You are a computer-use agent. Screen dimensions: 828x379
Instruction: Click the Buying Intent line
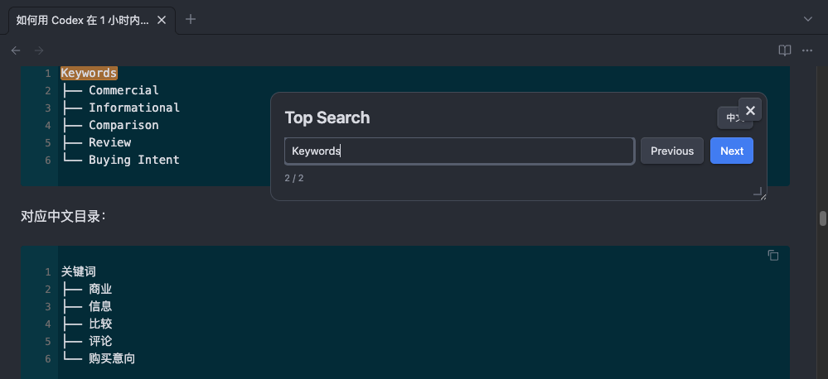(134, 160)
